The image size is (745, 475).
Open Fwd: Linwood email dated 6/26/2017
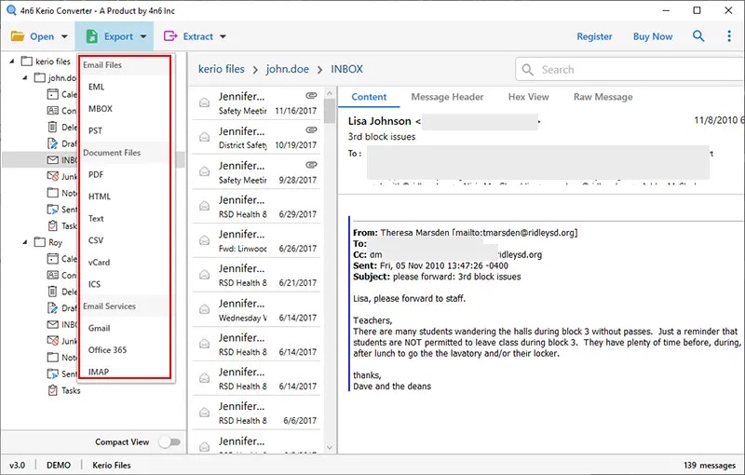tap(257, 241)
